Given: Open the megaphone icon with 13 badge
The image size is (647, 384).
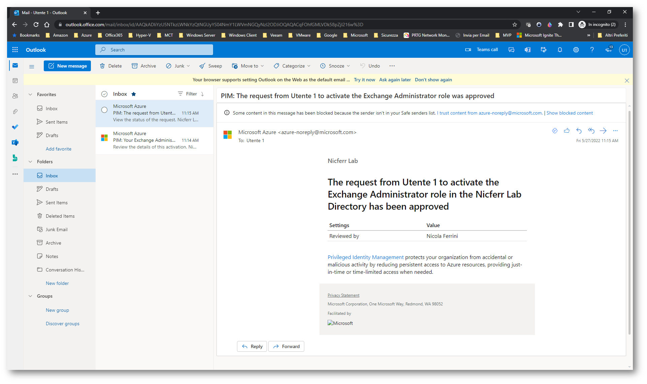Looking at the screenshot, I should pyautogui.click(x=609, y=50).
